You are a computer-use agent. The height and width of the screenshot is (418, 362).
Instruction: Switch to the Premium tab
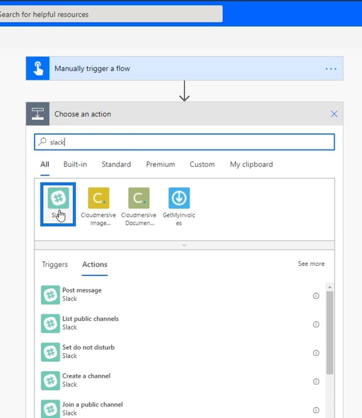tap(160, 164)
